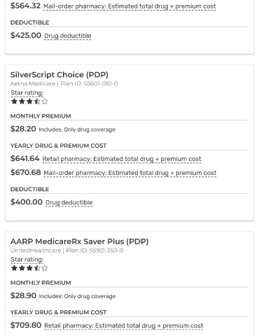Open SilverScript's Star rating tooltip label
The height and width of the screenshot is (336, 259).
point(27,93)
